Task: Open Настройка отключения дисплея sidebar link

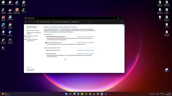Action: point(32,37)
